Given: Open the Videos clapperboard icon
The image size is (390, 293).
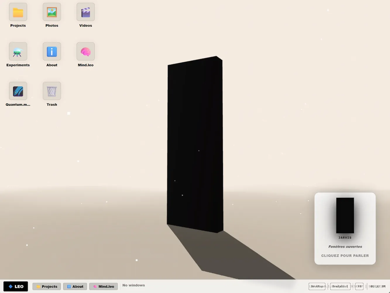Looking at the screenshot, I should pos(85,12).
